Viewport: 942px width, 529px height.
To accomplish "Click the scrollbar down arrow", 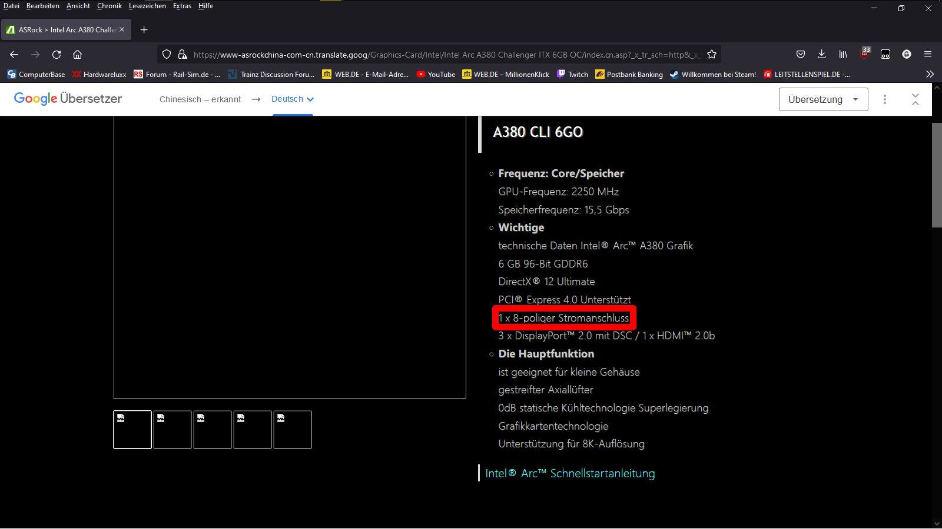I will tap(937, 524).
